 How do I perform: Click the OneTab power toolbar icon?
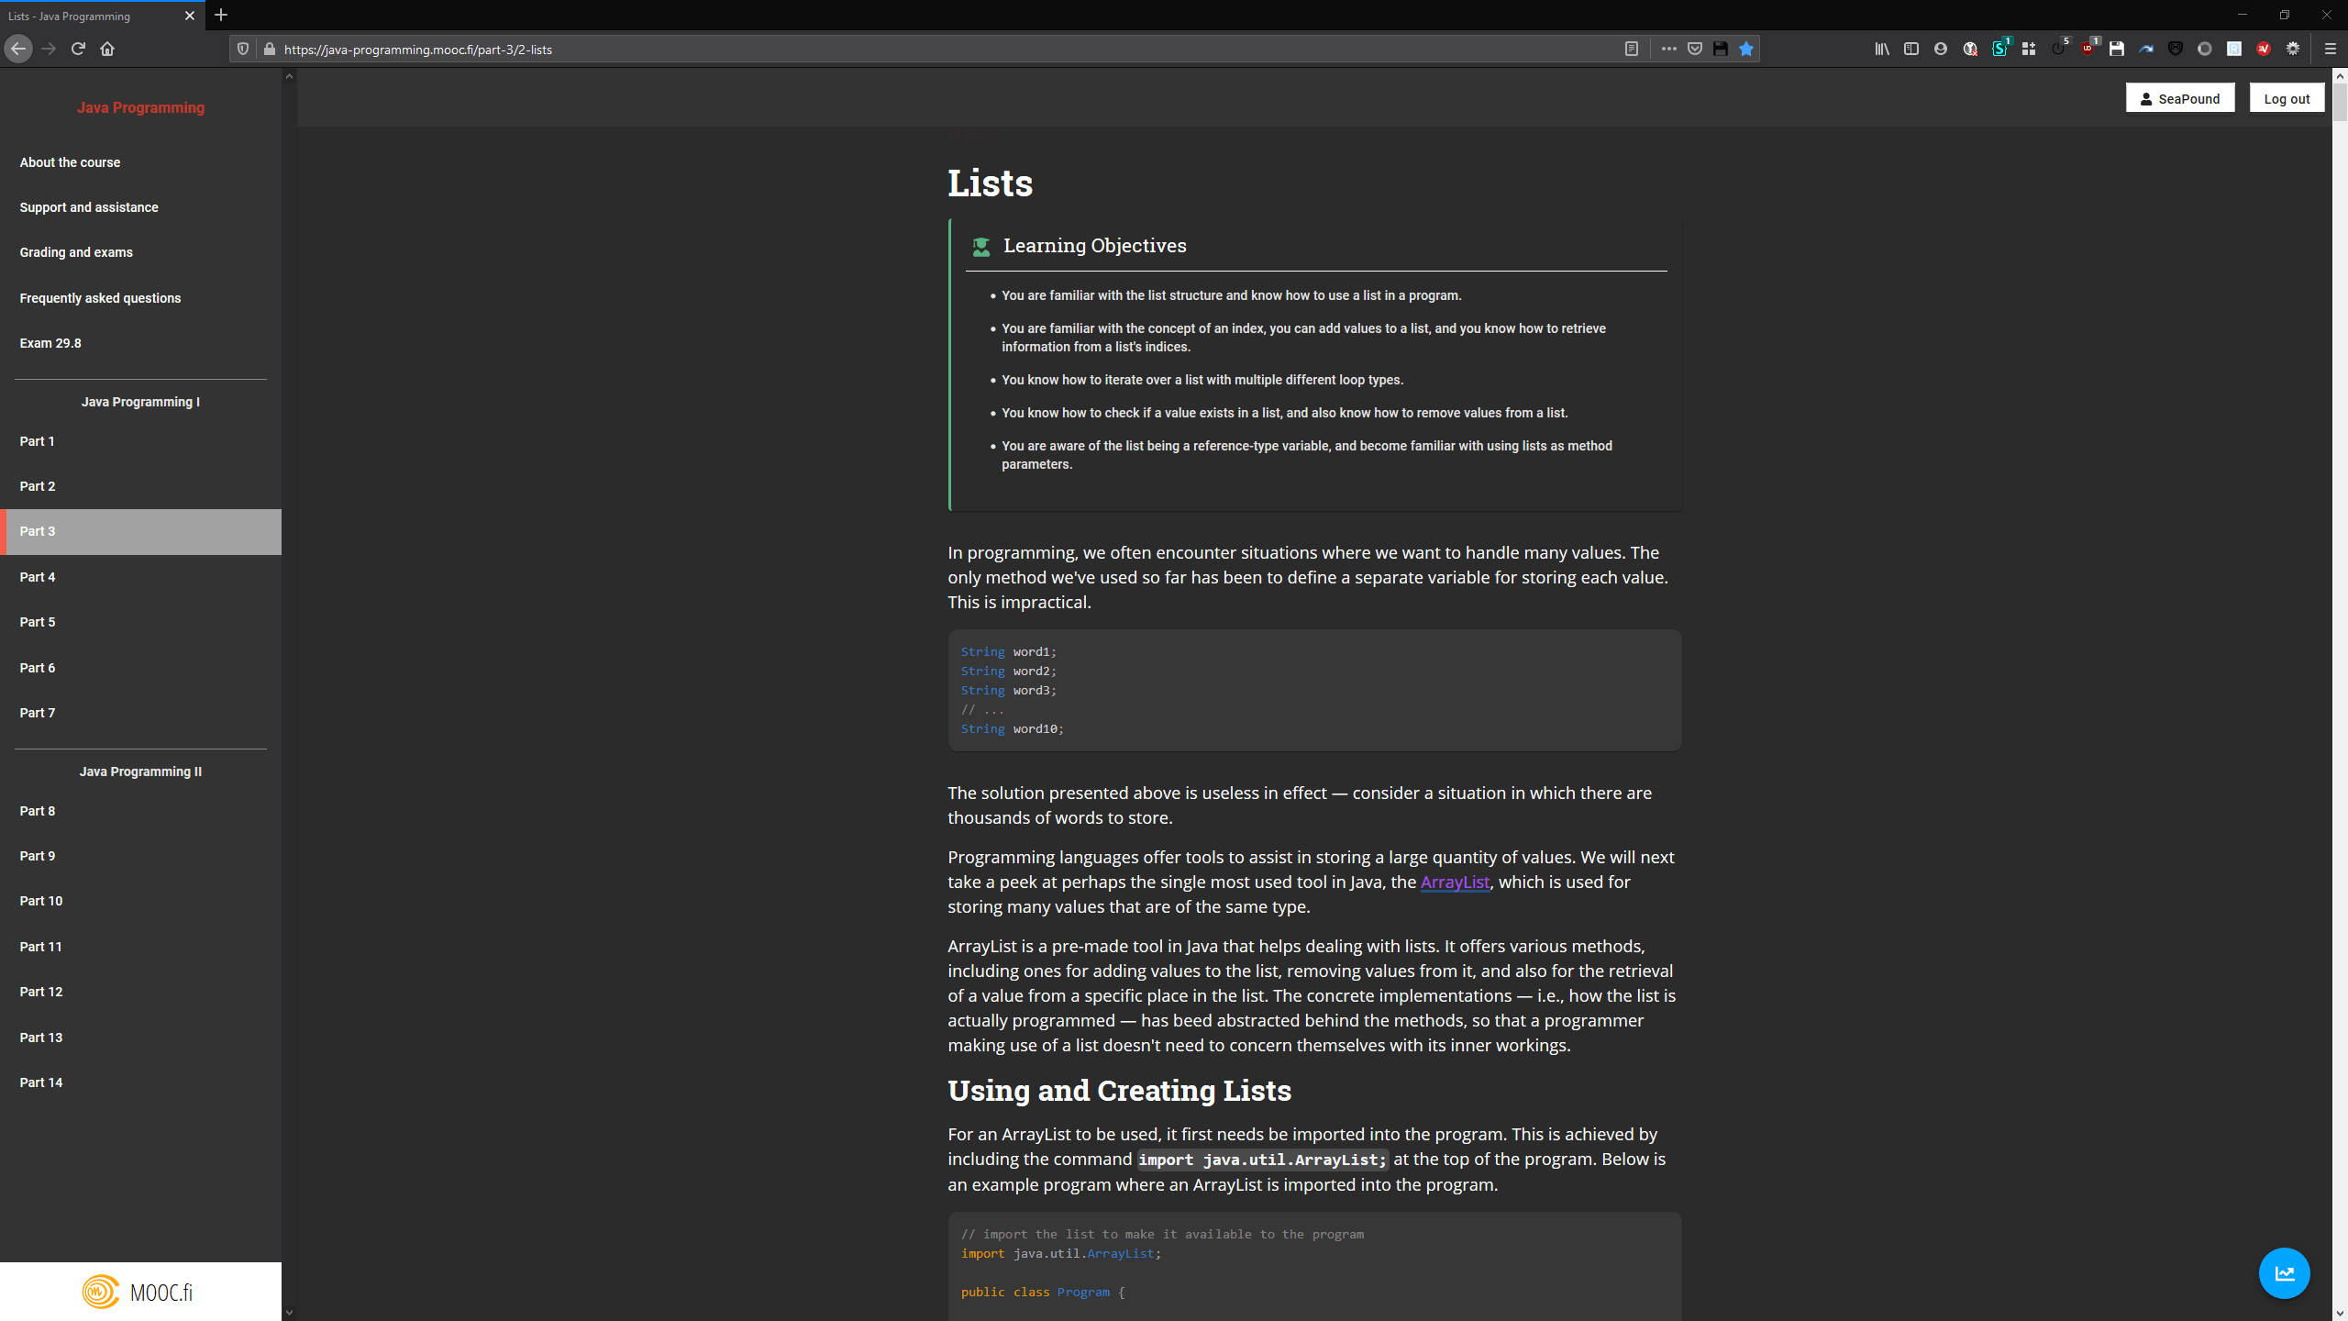point(2058,49)
